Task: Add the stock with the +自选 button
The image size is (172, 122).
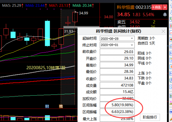Action: click(x=157, y=7)
